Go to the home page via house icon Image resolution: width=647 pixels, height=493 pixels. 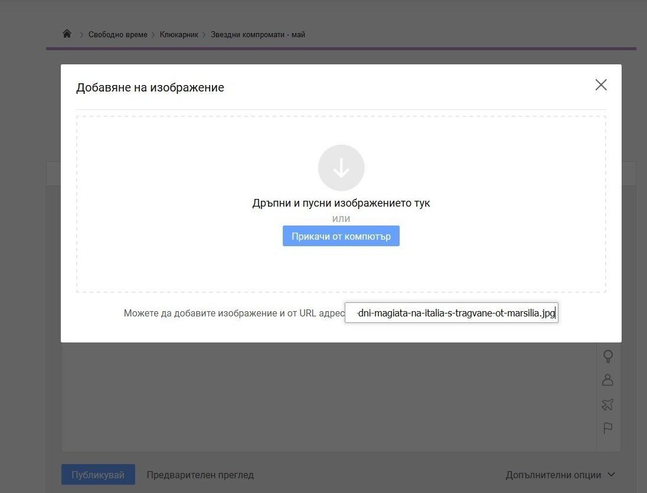click(67, 34)
